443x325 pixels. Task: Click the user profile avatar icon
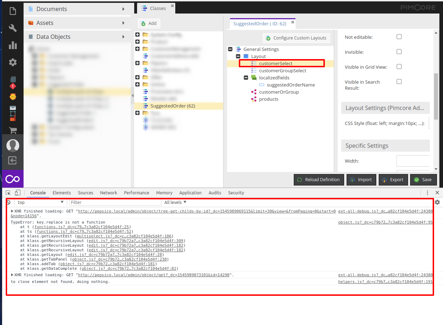click(x=12, y=145)
